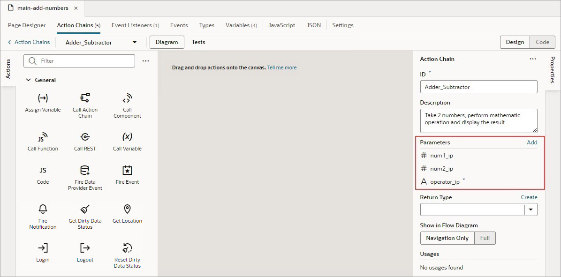Click the Description text area

tap(479, 121)
